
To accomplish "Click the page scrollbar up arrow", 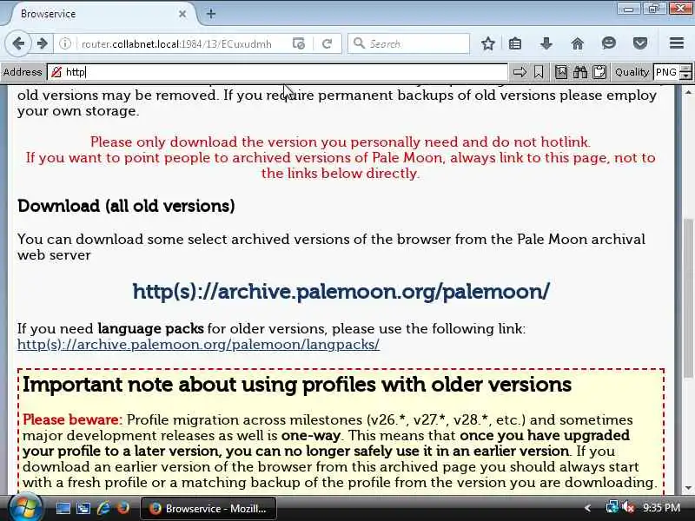I will (x=688, y=92).
